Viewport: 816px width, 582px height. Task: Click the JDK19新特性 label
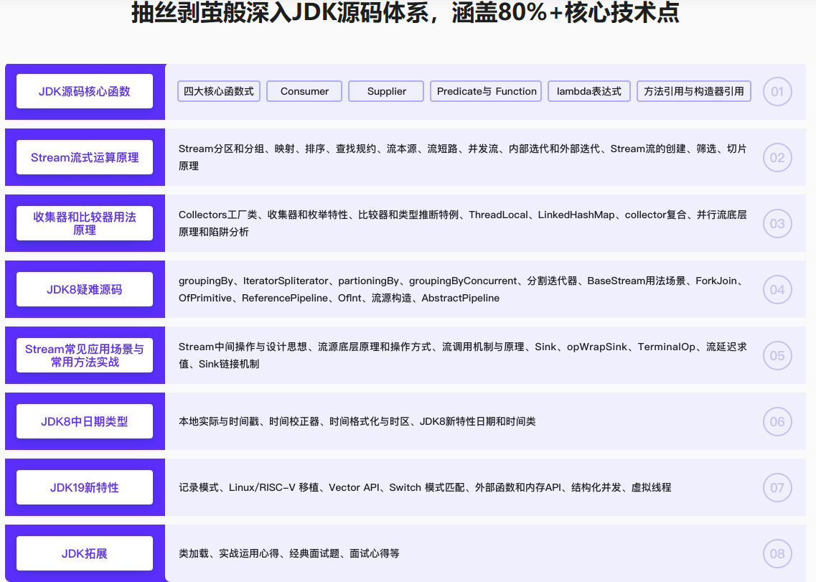pos(85,488)
